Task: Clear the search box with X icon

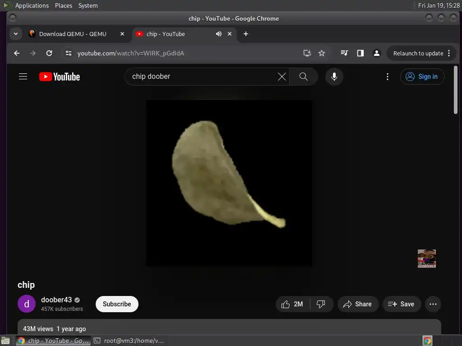Action: pyautogui.click(x=282, y=77)
